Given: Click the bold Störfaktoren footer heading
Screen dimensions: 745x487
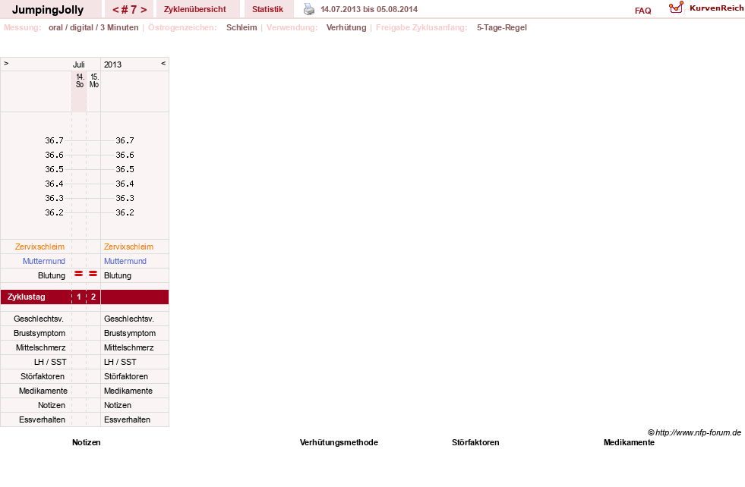Looking at the screenshot, I should 475,442.
